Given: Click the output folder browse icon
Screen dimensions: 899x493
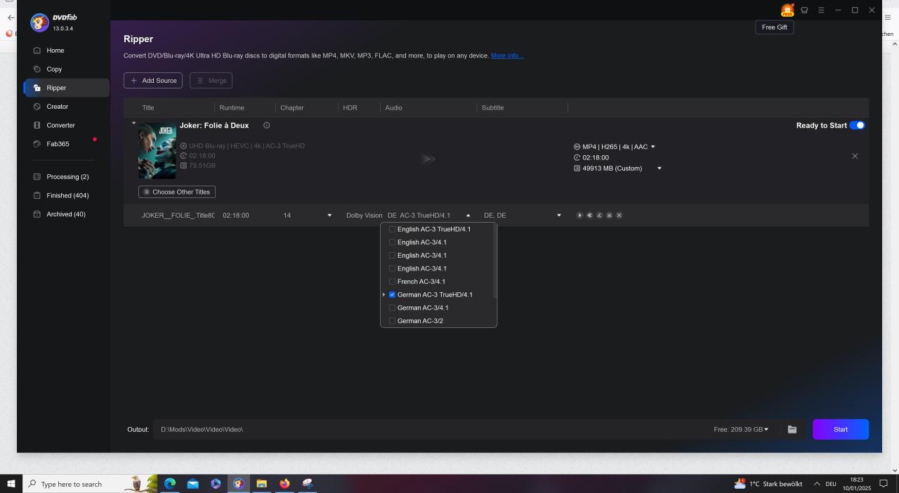Looking at the screenshot, I should (792, 429).
